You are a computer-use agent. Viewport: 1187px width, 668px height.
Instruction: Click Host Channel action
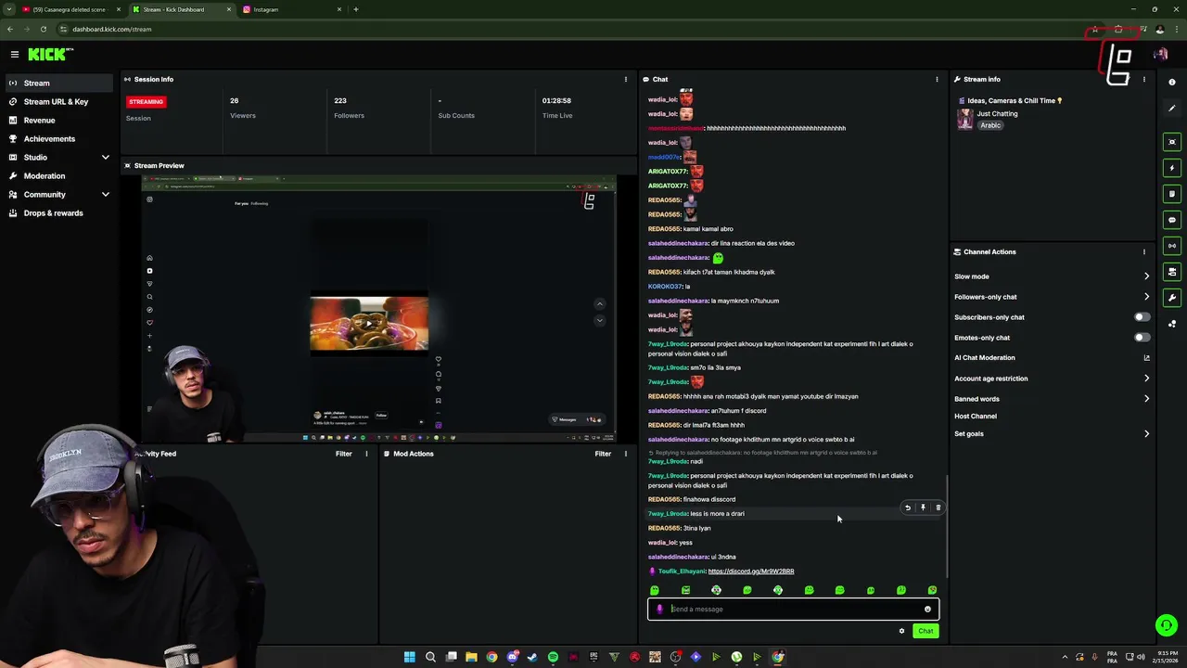[976, 417]
